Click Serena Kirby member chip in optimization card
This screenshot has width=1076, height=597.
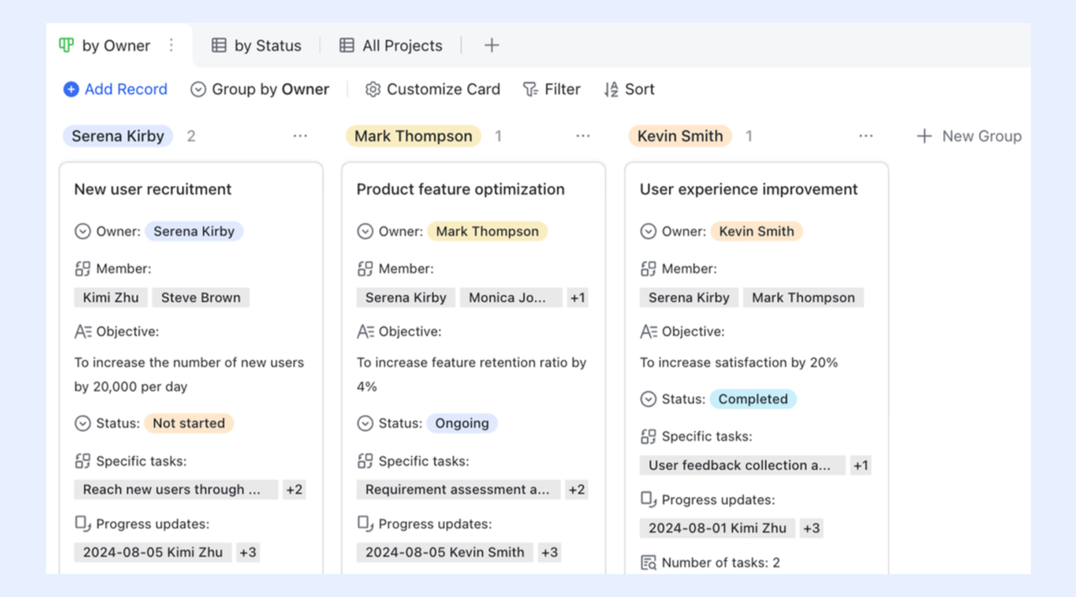(x=406, y=298)
